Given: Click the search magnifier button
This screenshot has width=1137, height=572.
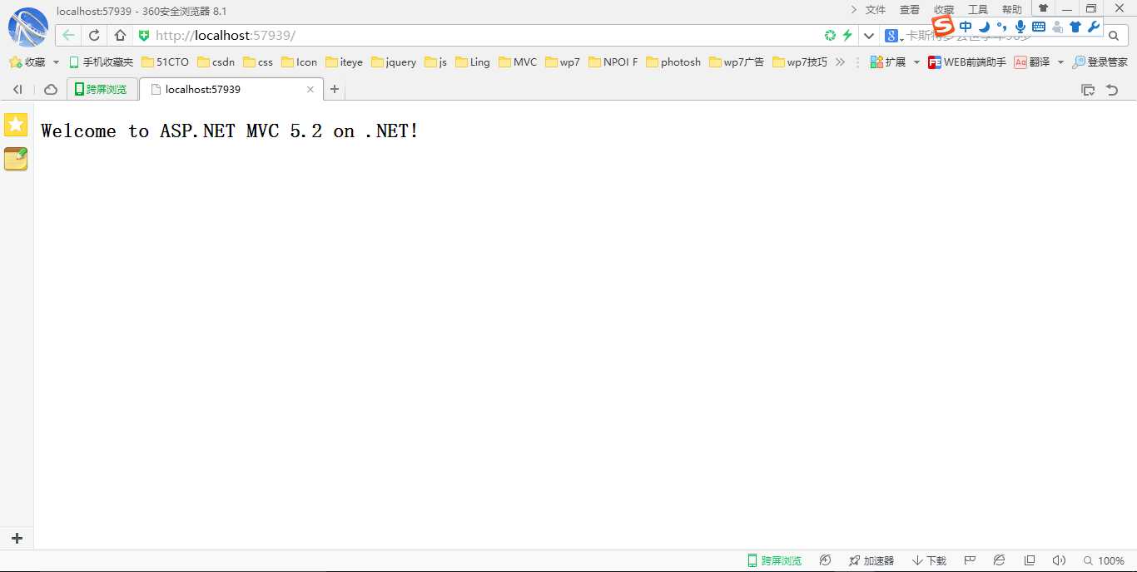Looking at the screenshot, I should pyautogui.click(x=1113, y=36).
